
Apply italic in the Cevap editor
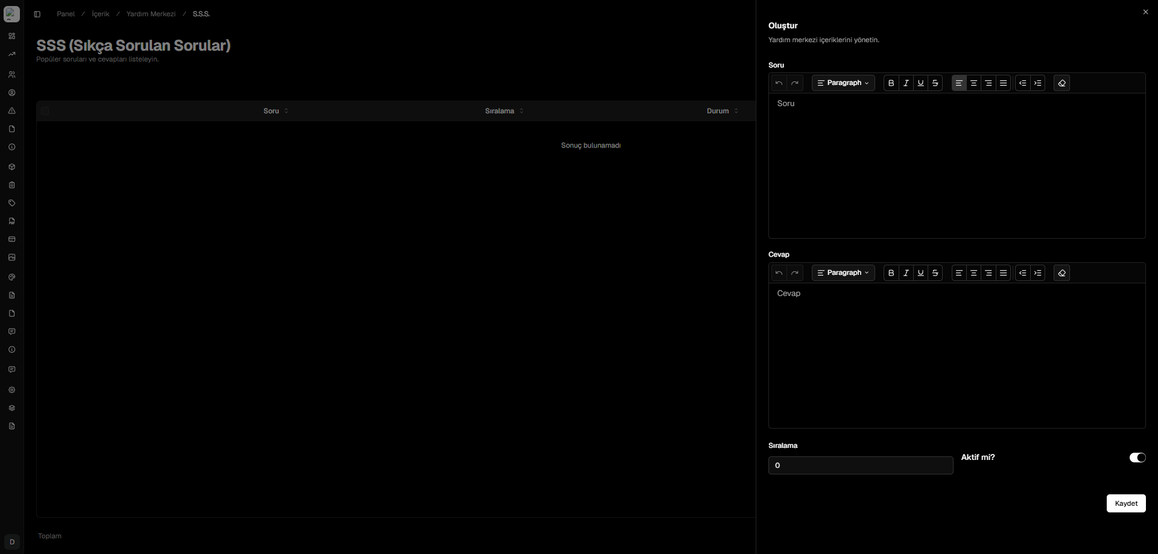point(906,273)
